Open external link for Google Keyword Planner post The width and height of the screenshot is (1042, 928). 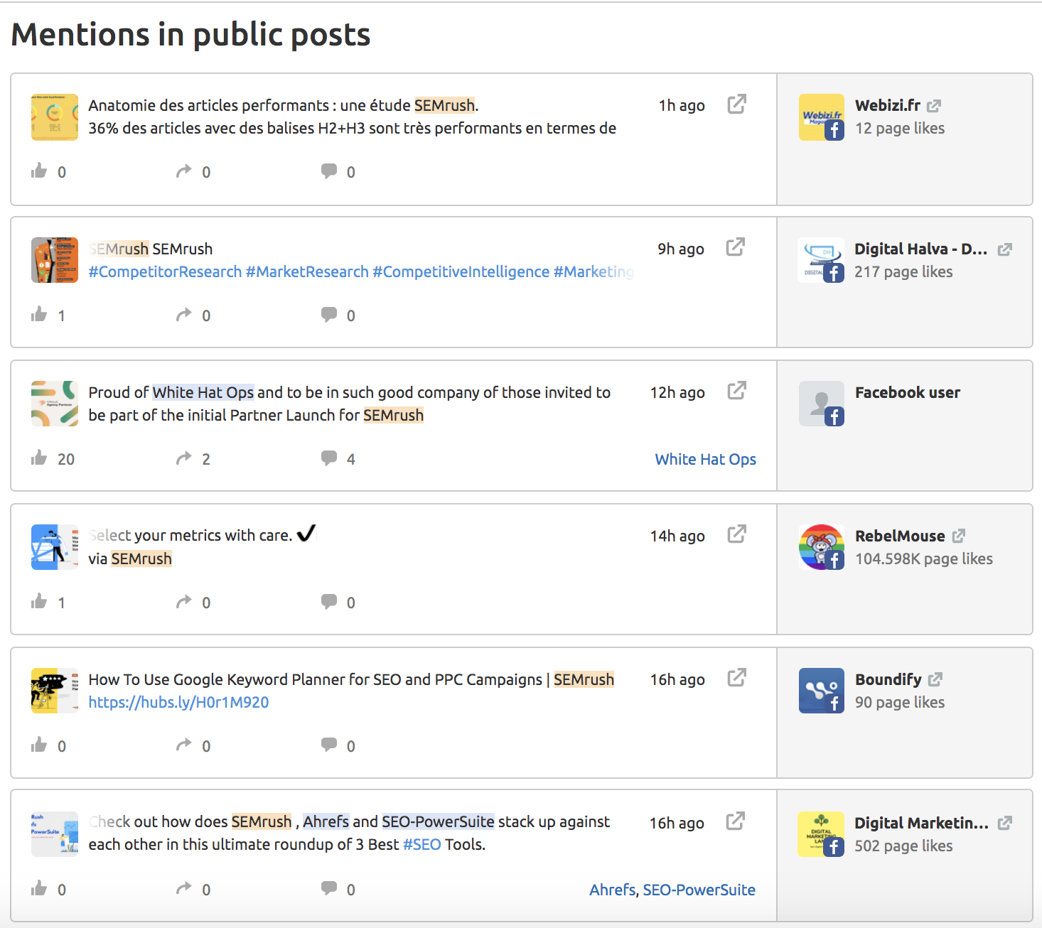click(737, 678)
